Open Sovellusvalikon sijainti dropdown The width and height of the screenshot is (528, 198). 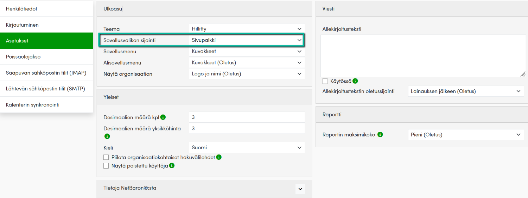tap(247, 40)
